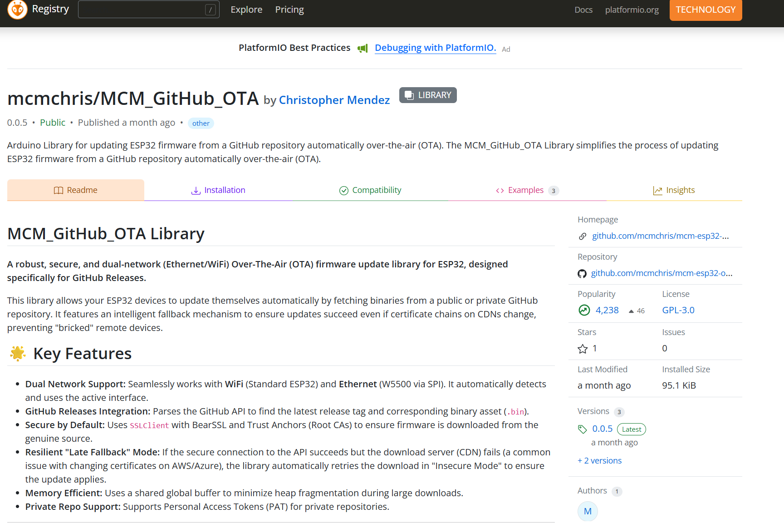784x523 pixels.
Task: Click the GitHub icon under Repository
Action: [582, 274]
